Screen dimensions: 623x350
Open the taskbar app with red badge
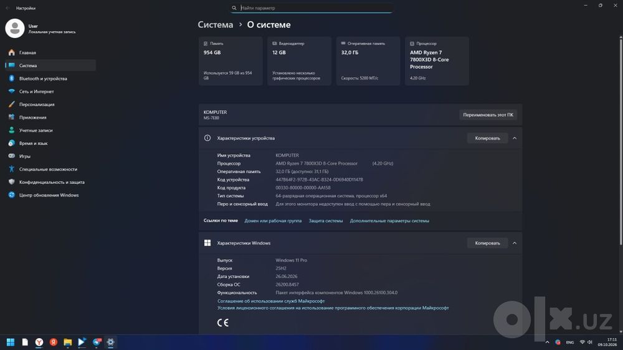(x=97, y=342)
